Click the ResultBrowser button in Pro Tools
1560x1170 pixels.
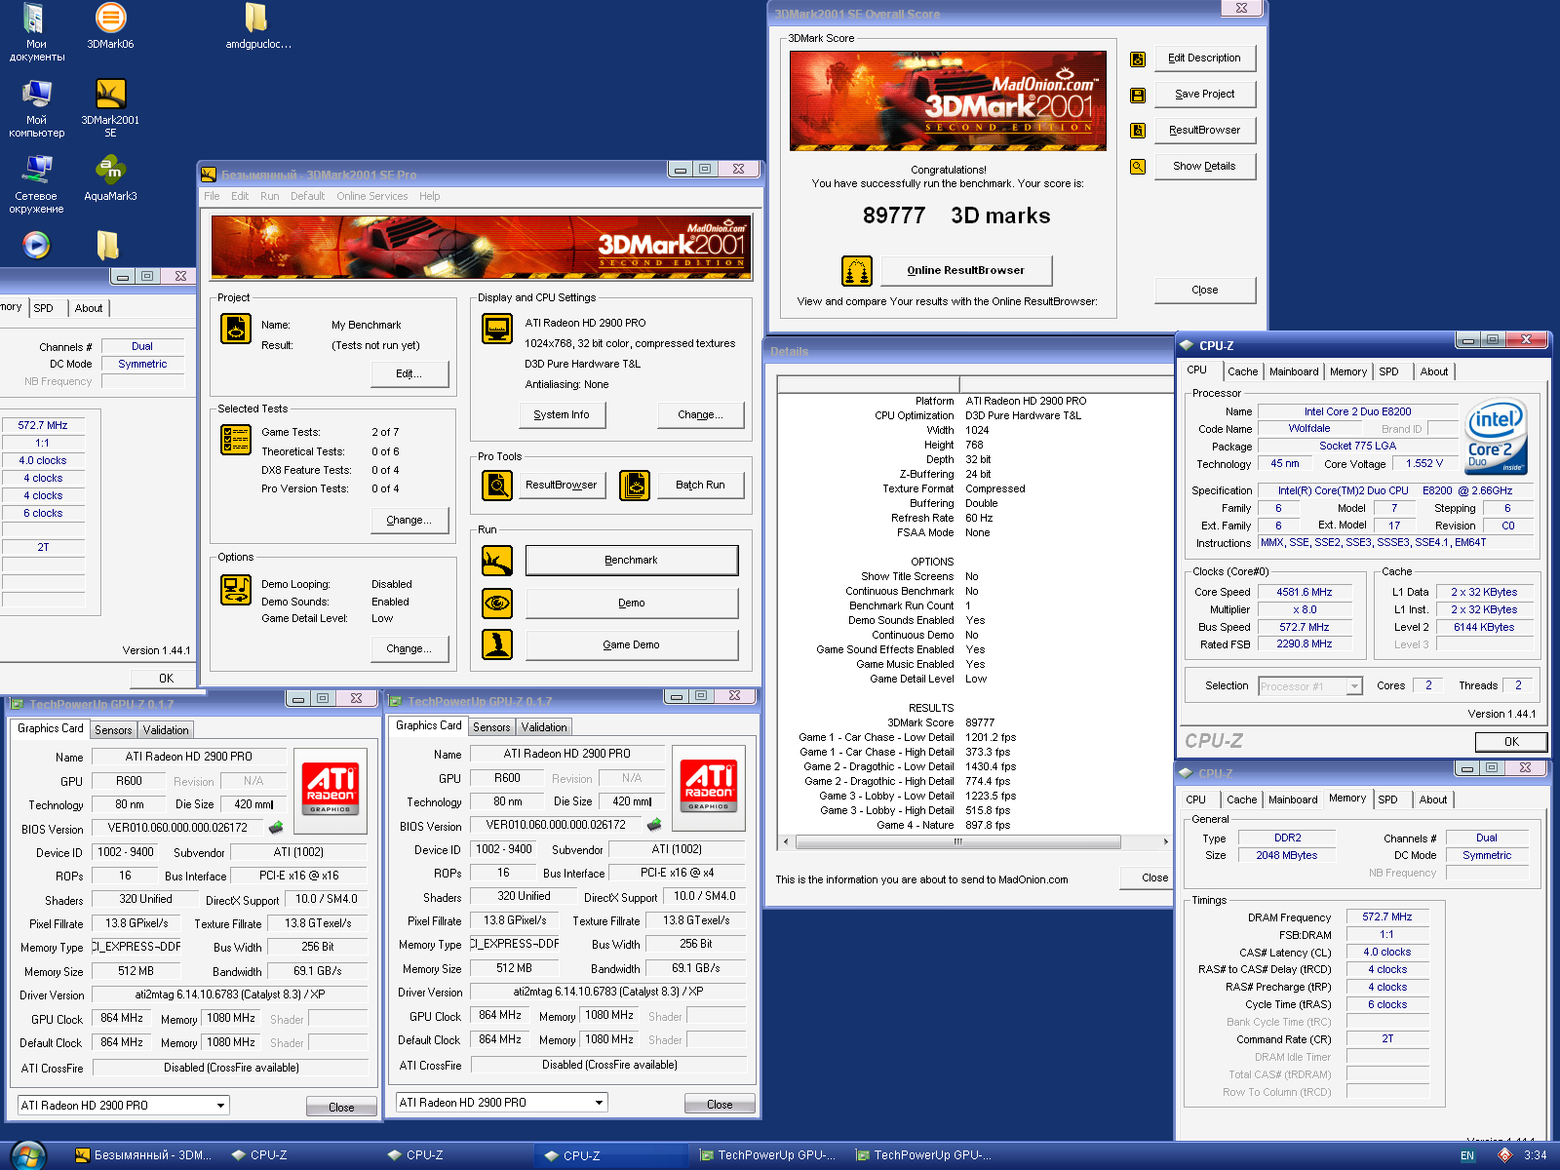[562, 485]
